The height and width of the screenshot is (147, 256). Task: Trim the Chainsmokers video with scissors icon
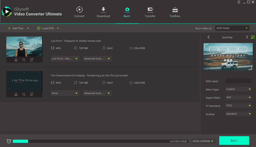16,94
